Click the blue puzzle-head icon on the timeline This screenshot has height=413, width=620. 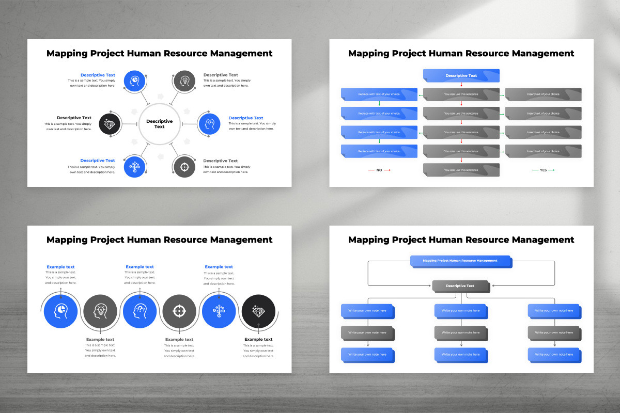click(140, 311)
